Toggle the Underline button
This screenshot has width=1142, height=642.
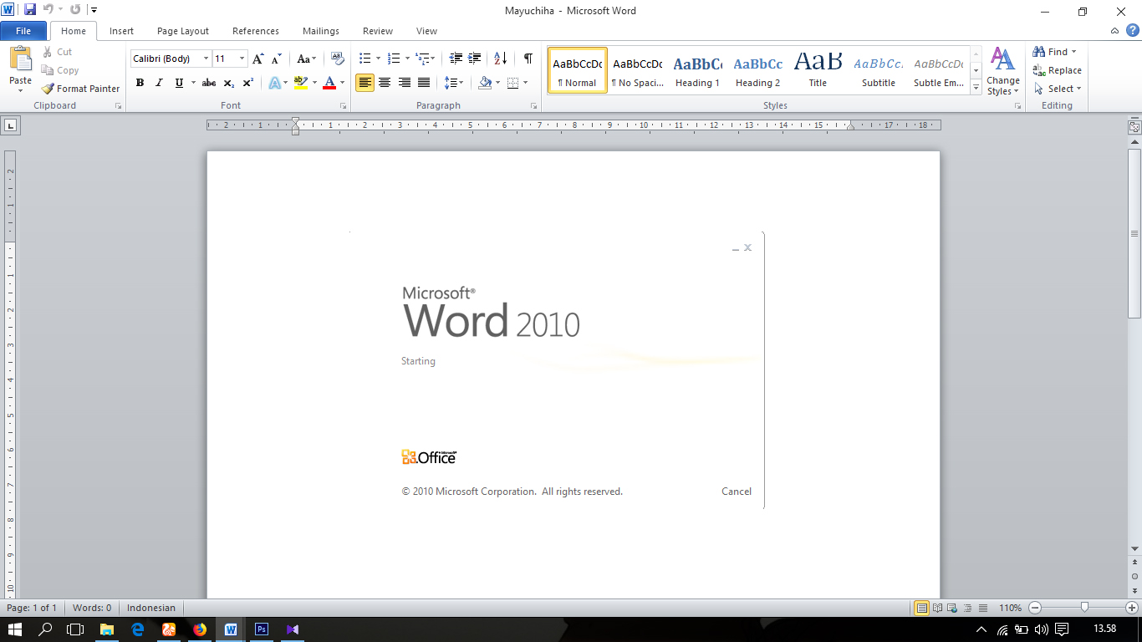pos(178,83)
